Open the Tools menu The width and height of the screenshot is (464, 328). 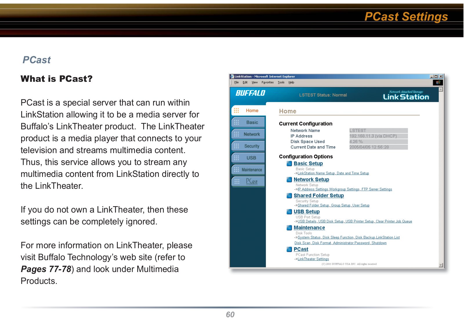click(281, 82)
